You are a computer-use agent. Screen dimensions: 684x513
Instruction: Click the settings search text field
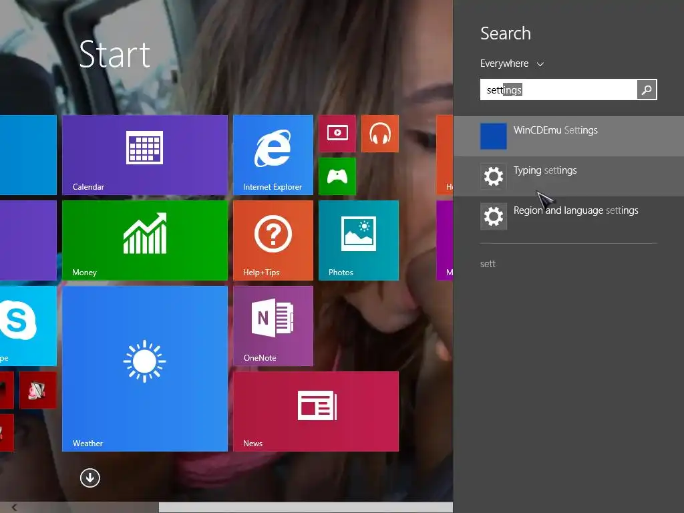click(558, 90)
